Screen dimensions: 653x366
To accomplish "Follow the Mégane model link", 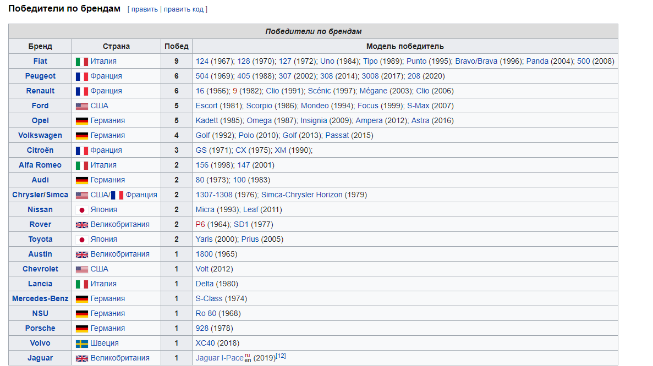I will 373,91.
